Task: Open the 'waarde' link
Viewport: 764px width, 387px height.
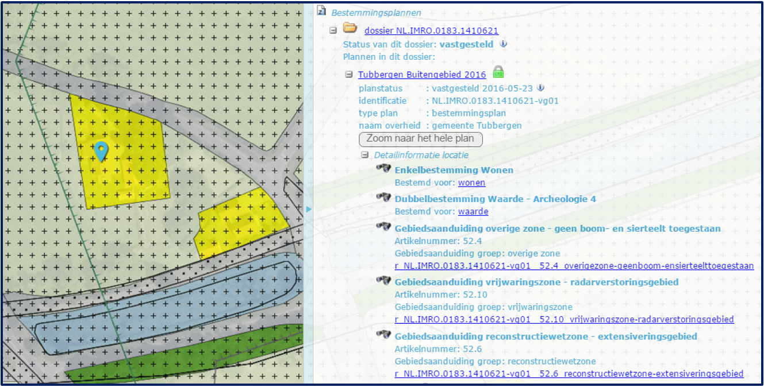Action: 473,211
